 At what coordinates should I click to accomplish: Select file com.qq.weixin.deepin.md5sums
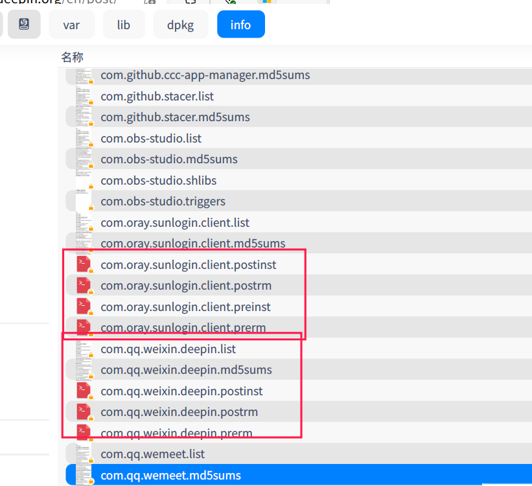(299, 369)
